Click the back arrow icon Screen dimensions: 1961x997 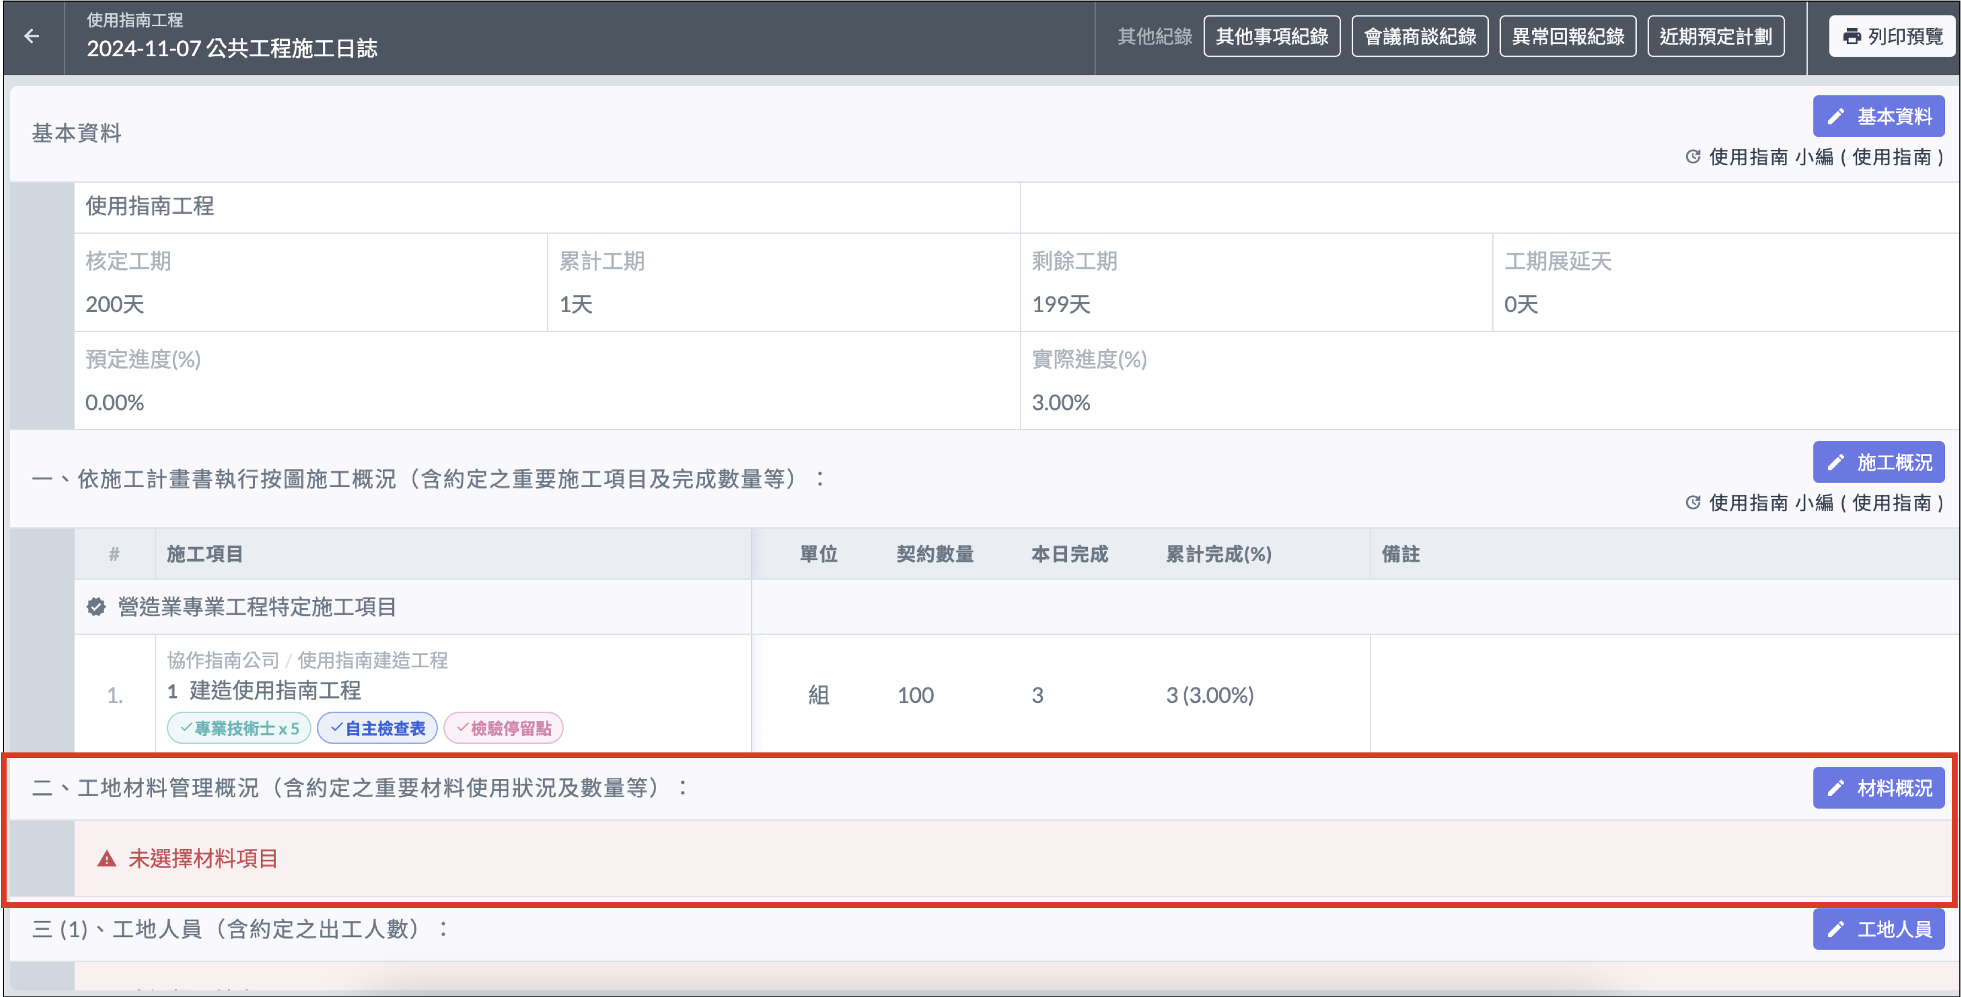(x=32, y=36)
